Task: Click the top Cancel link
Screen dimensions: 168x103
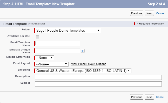Action: click(x=160, y=13)
